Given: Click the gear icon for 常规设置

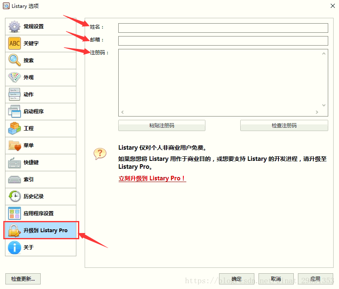Looking at the screenshot, I should (x=15, y=27).
